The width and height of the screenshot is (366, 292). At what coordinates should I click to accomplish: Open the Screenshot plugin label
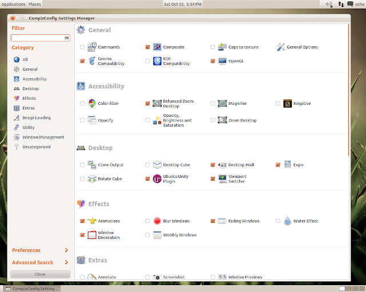pyautogui.click(x=174, y=277)
